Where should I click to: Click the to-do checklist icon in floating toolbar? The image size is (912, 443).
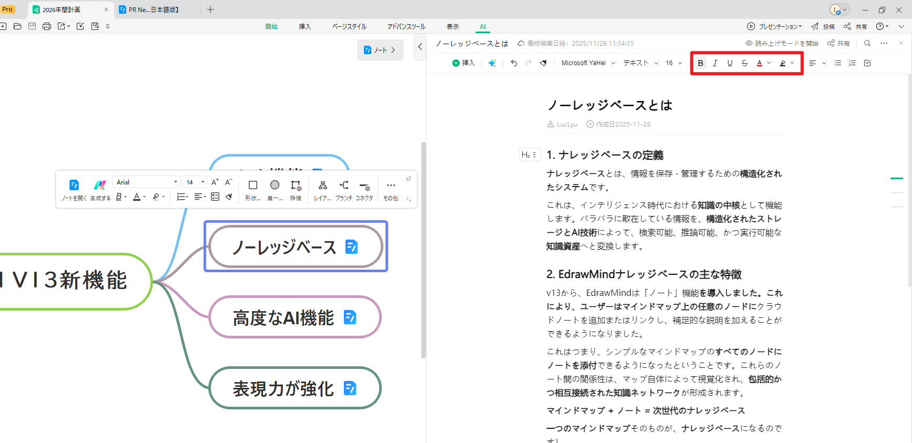(215, 197)
